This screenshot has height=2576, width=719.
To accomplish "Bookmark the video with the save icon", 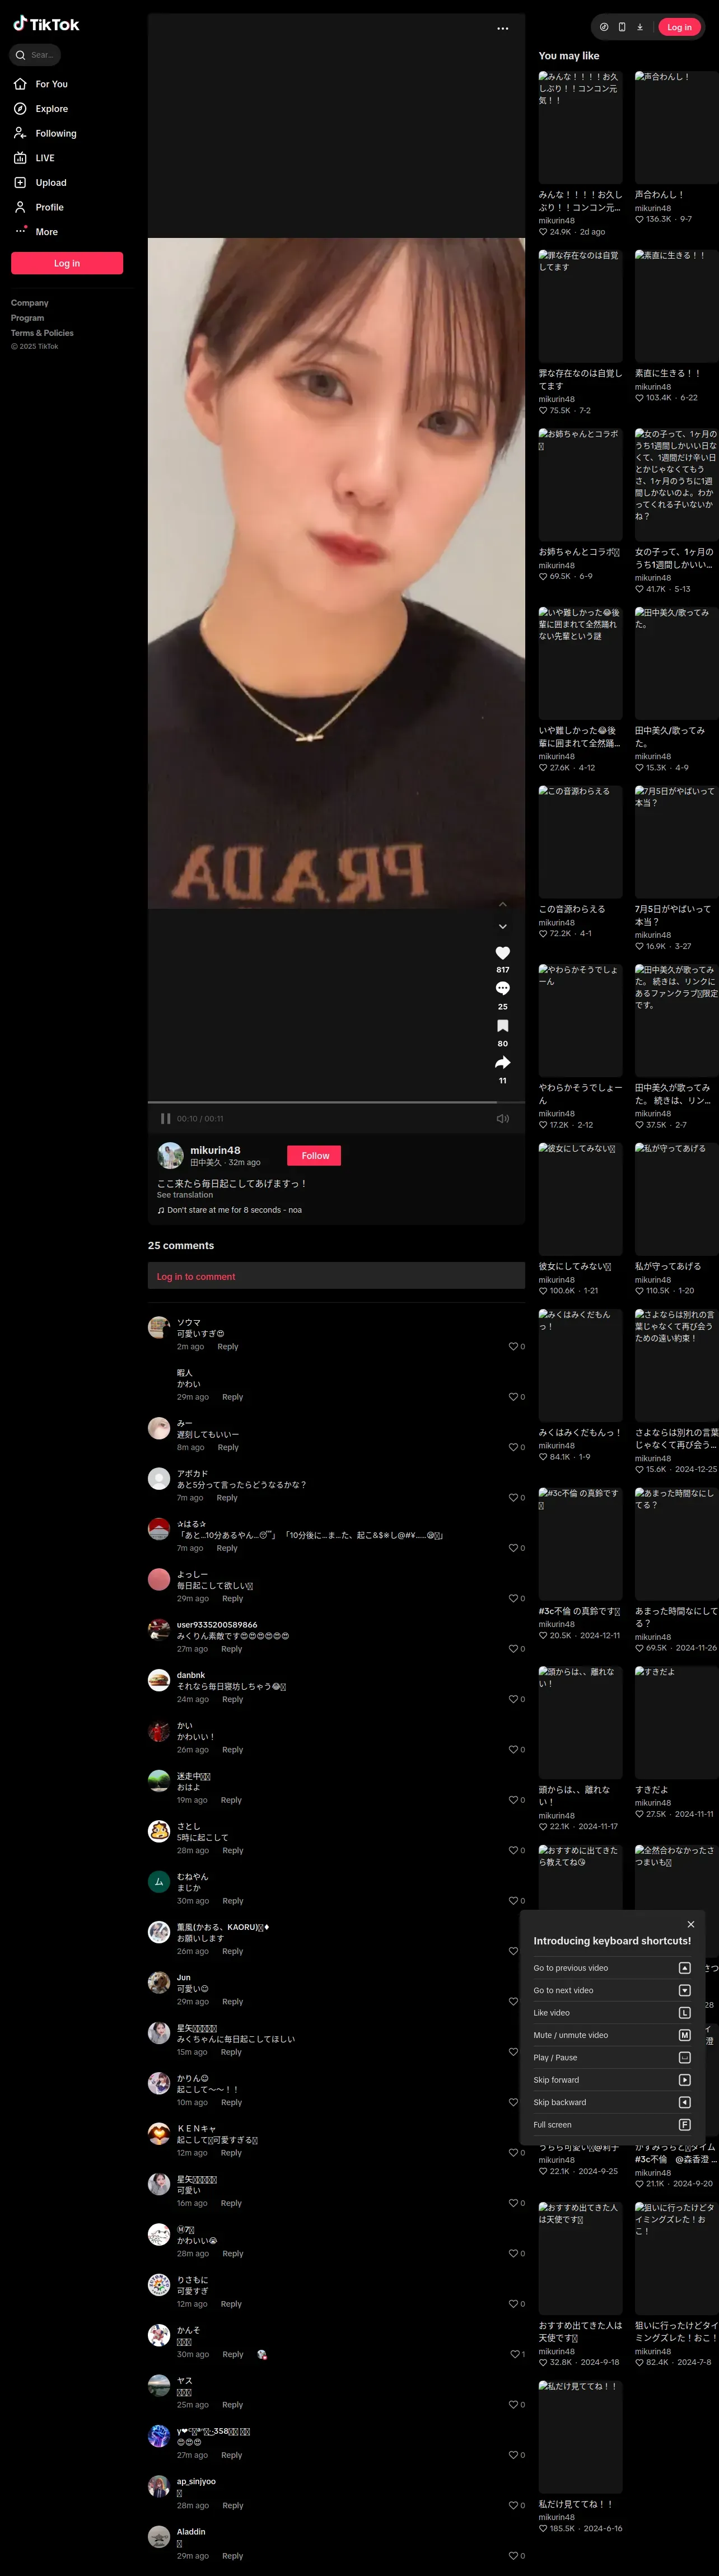I will coord(503,1026).
